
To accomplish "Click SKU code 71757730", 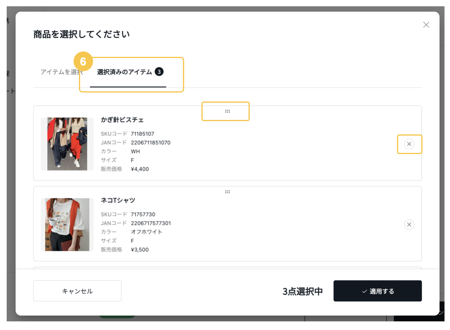I will click(x=143, y=214).
